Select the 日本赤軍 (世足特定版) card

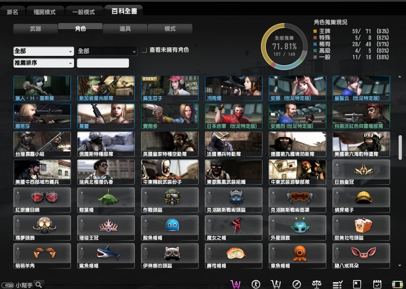tap(233, 116)
